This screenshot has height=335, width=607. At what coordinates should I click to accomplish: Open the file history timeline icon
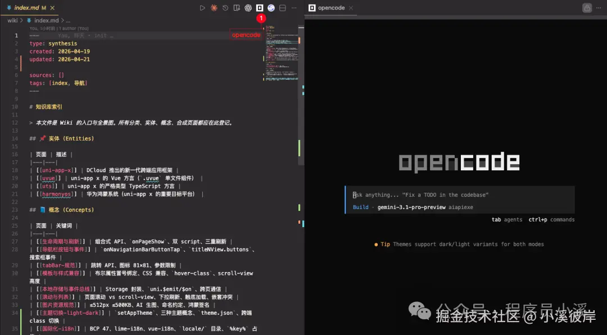[225, 8]
